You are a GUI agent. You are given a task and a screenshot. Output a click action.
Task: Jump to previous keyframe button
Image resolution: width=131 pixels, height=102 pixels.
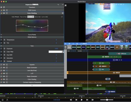76,100
